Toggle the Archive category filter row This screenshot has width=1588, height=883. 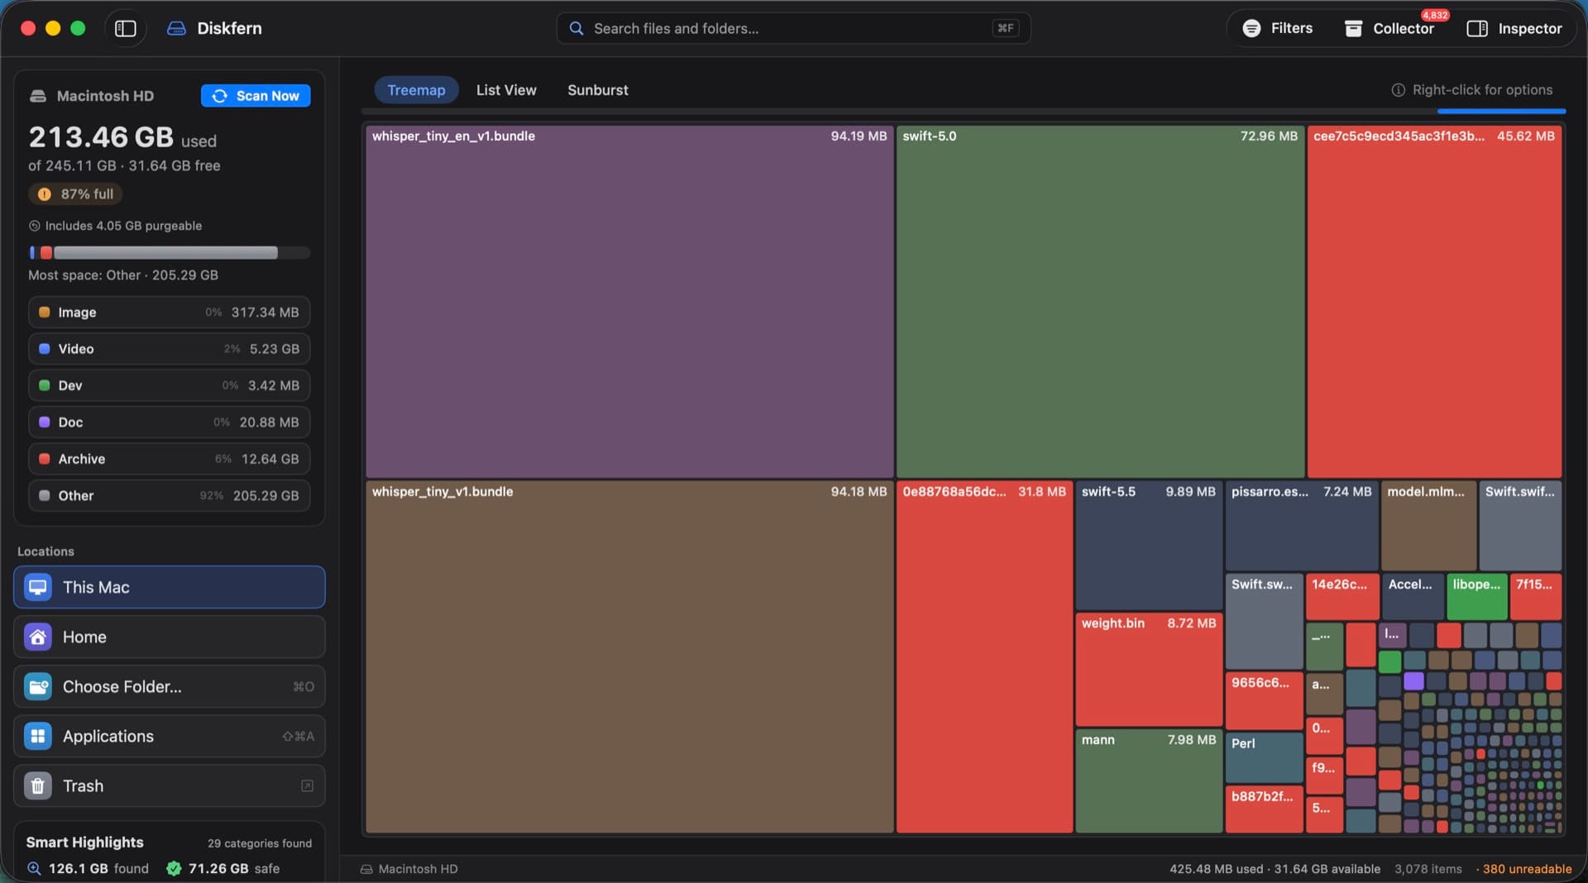170,459
